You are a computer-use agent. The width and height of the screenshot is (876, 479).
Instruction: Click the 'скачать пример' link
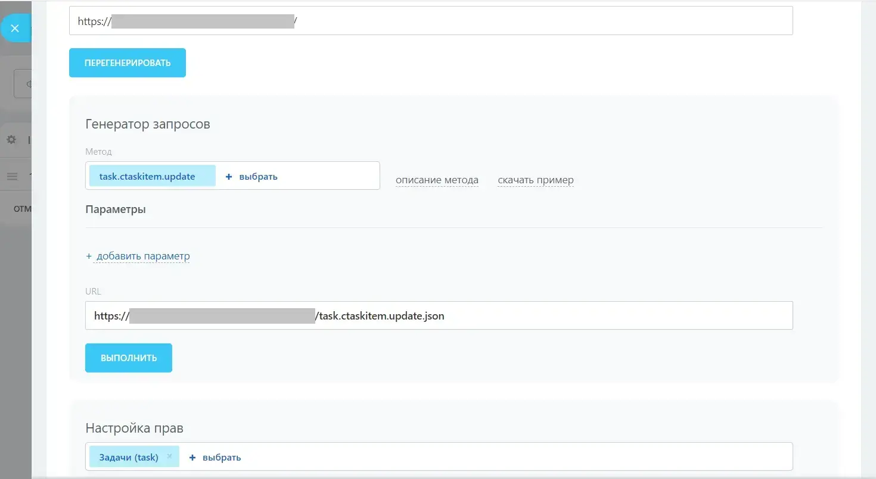click(x=536, y=180)
